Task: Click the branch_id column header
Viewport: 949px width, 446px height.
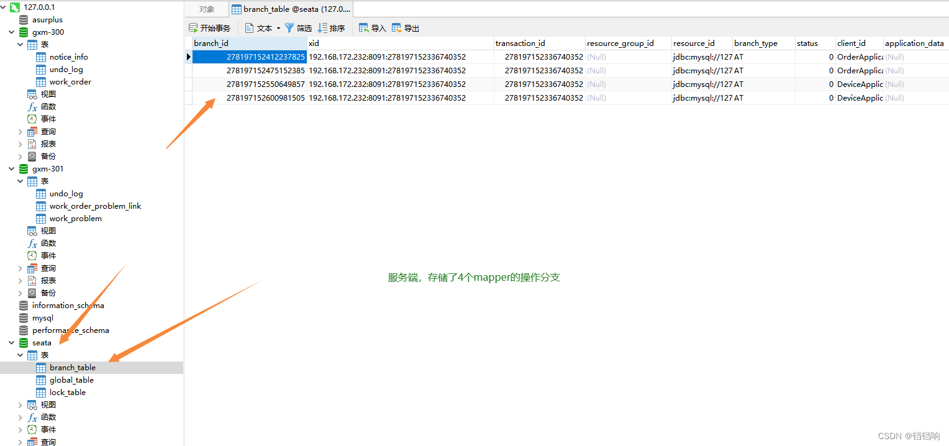Action: click(x=249, y=43)
